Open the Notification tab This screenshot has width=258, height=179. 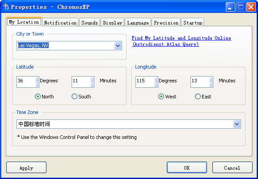click(60, 22)
